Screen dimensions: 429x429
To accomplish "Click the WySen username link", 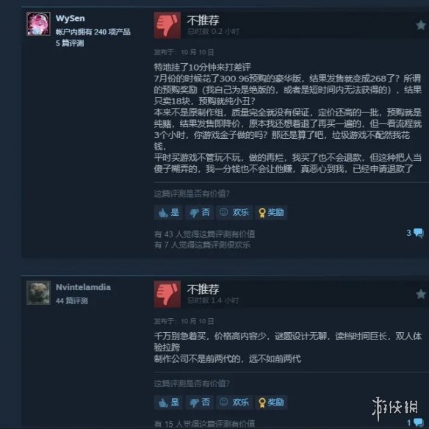I will point(71,18).
